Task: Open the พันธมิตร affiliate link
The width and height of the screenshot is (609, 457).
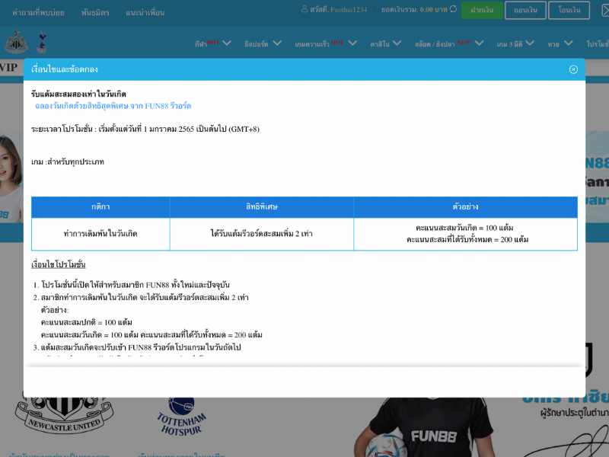Action: coord(95,13)
